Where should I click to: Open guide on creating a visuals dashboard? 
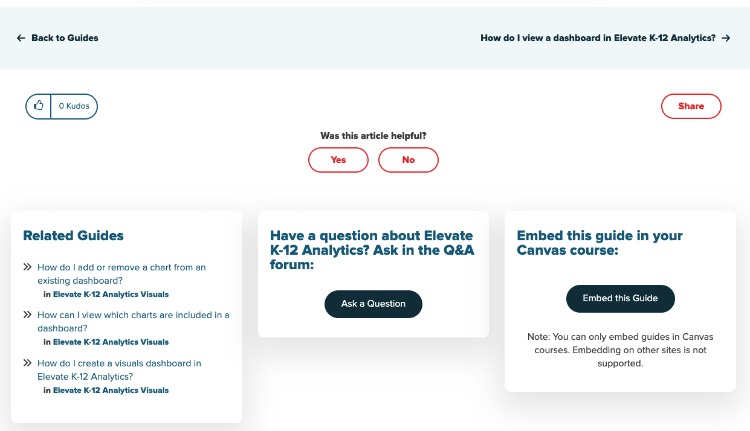pos(119,370)
